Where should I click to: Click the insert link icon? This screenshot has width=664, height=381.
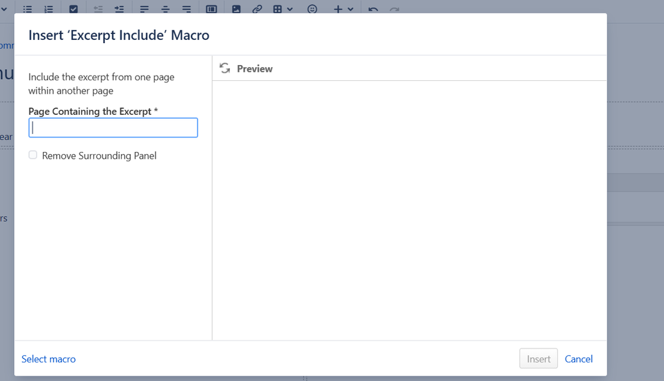[x=257, y=9]
